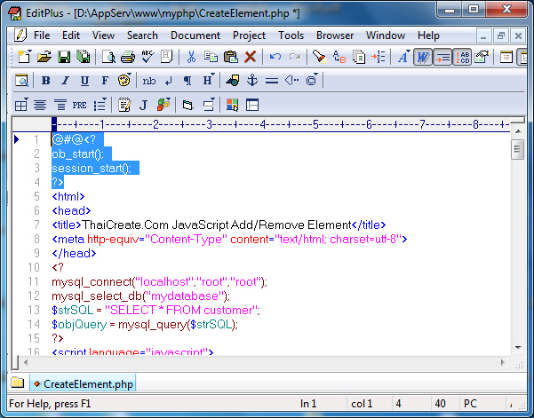Click the Go to Line icon
The image size is (534, 418).
[x=379, y=57]
